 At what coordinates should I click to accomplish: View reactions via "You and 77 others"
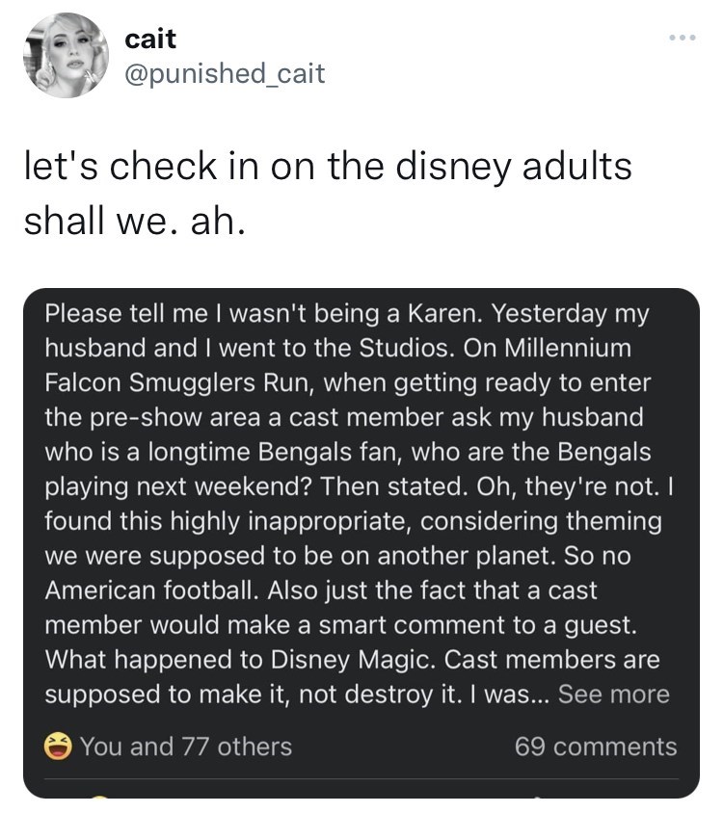[185, 747]
